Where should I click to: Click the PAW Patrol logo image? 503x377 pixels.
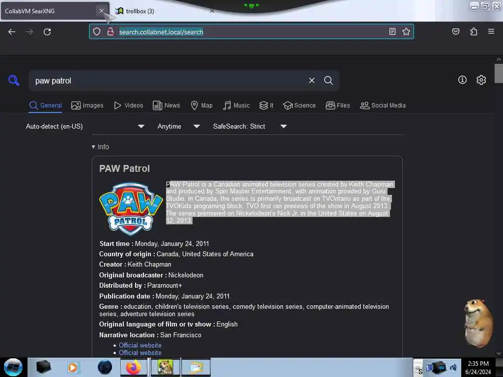coord(131,208)
